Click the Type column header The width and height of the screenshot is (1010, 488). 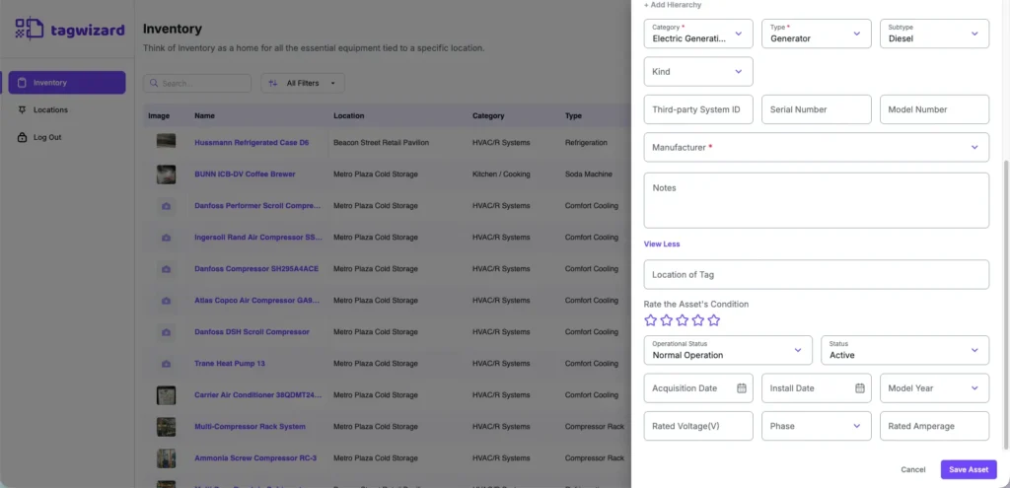[x=573, y=116]
